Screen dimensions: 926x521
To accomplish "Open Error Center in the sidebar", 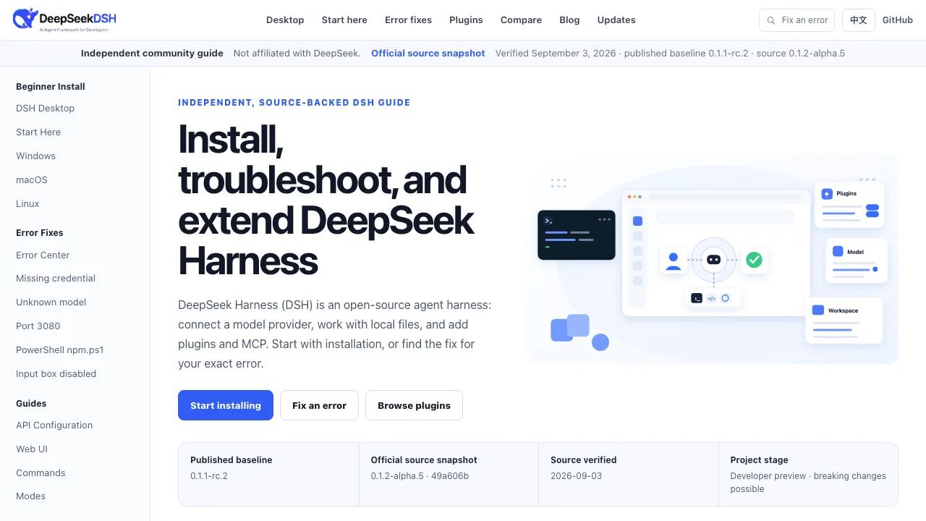I will pyautogui.click(x=43, y=255).
